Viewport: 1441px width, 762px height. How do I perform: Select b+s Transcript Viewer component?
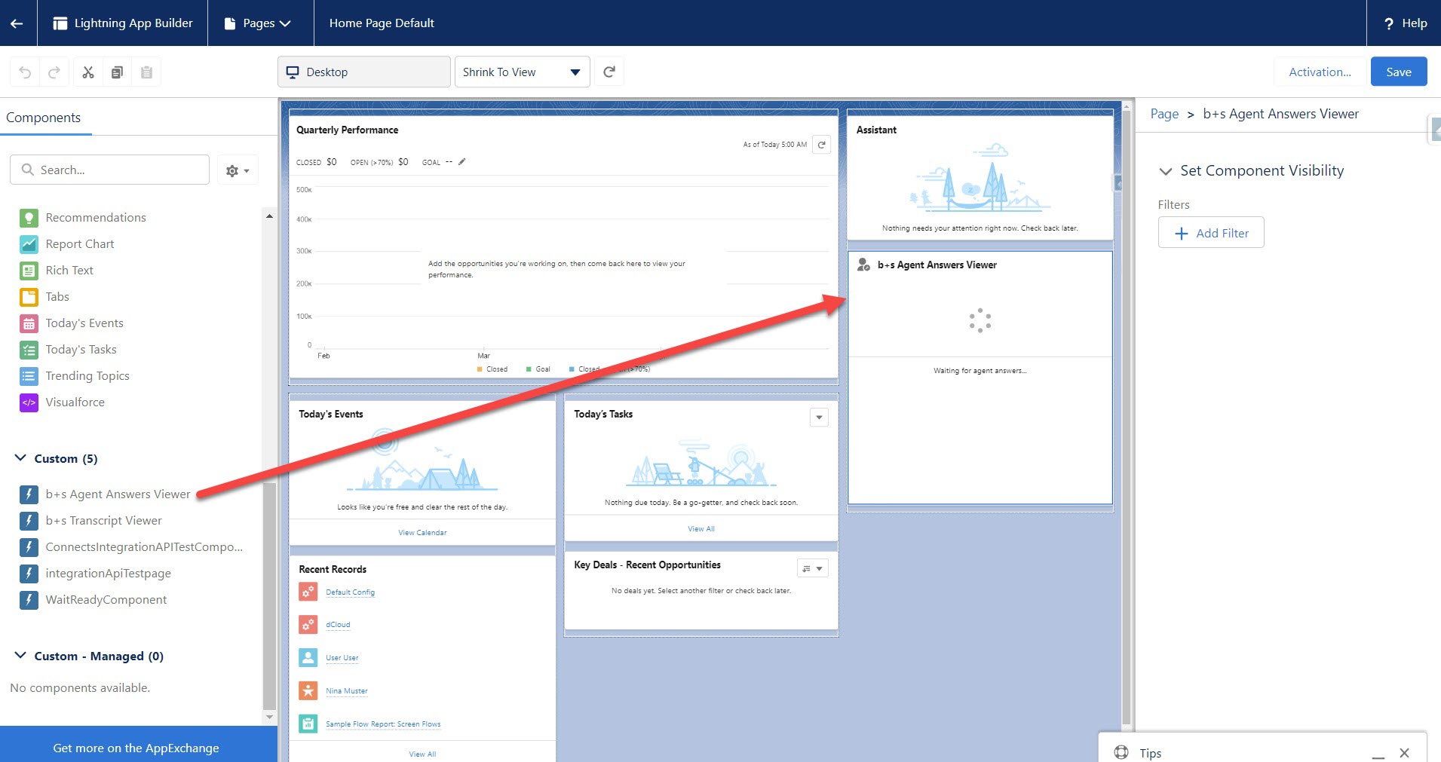103,521
